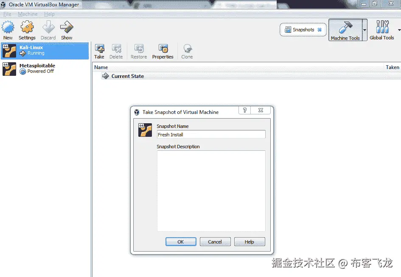Select the Kali-Linux virtual machine
The height and width of the screenshot is (277, 401).
tap(45, 50)
